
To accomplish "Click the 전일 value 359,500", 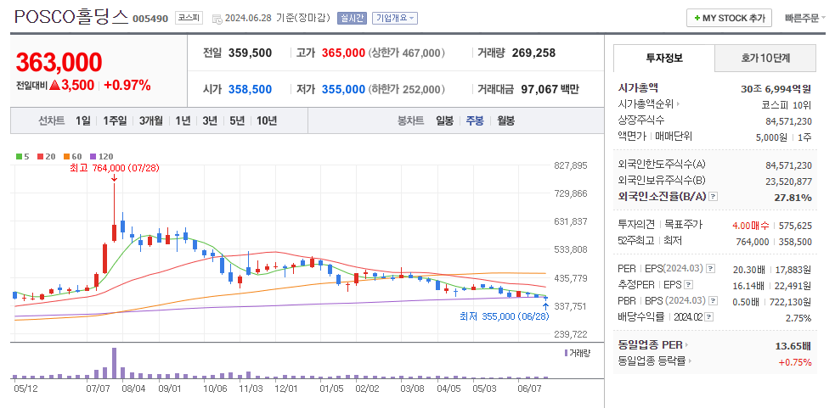I will [x=251, y=53].
